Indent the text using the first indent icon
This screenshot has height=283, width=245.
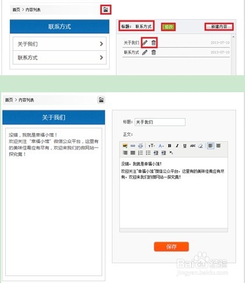pos(156,153)
